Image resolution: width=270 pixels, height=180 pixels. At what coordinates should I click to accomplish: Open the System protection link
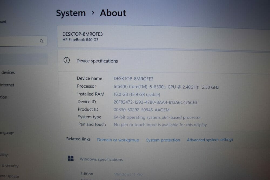(163, 140)
